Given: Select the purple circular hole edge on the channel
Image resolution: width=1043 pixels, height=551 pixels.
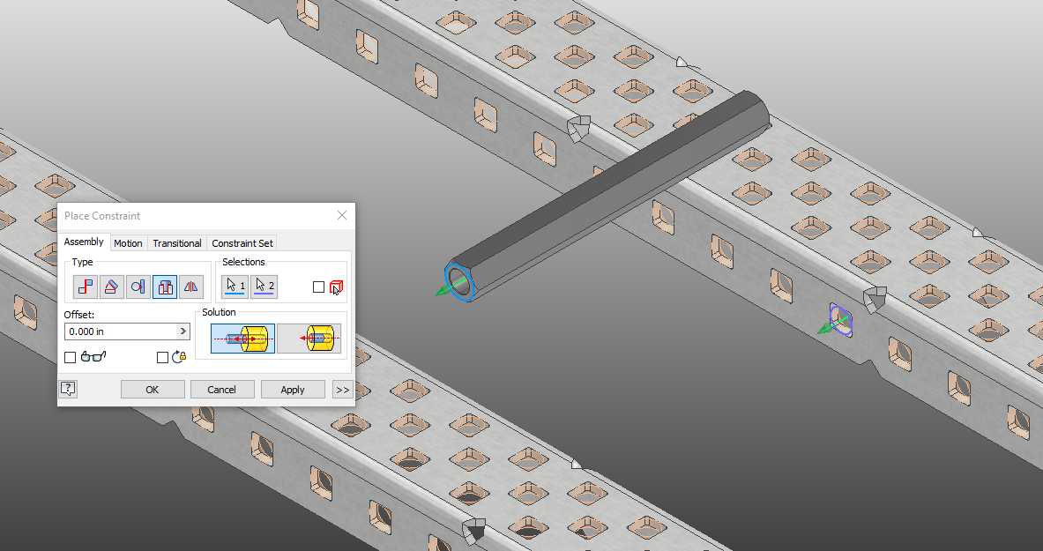Looking at the screenshot, I should pyautogui.click(x=841, y=320).
